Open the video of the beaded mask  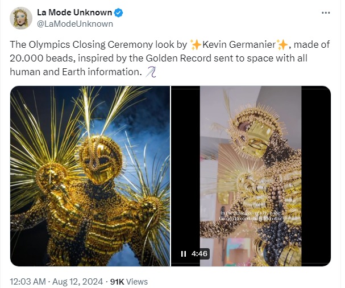point(251,176)
